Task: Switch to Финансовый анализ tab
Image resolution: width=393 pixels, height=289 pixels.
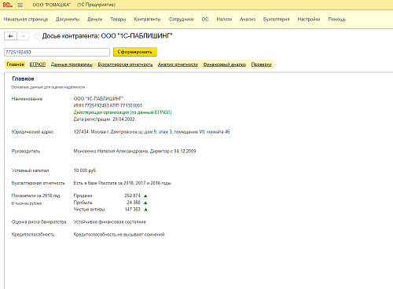Action: point(225,64)
